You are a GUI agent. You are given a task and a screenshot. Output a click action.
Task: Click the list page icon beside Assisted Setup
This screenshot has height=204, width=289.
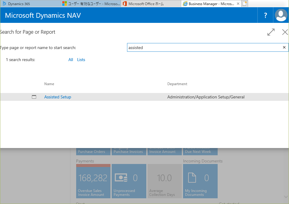[x=34, y=97]
